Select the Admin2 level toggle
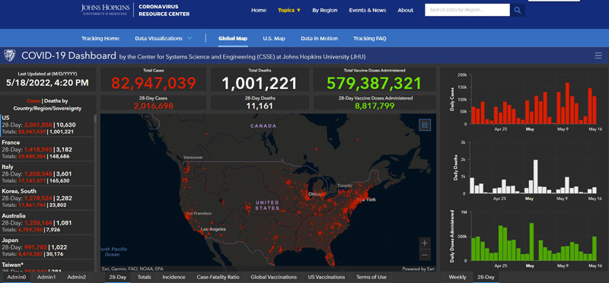This screenshot has height=283, width=609. pos(76,277)
